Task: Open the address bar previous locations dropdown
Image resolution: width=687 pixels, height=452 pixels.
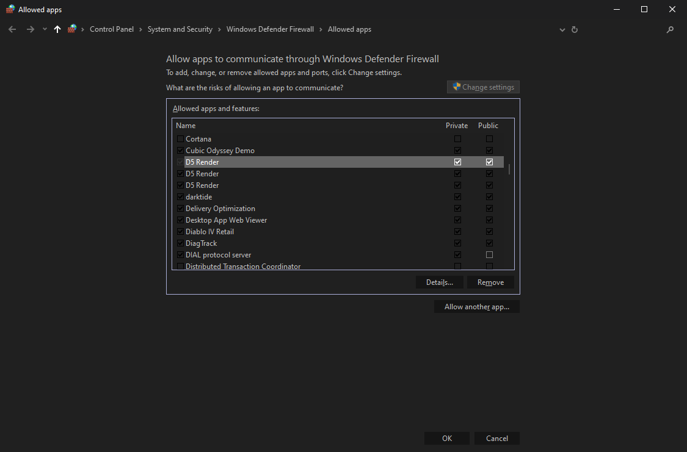Action: coord(562,30)
